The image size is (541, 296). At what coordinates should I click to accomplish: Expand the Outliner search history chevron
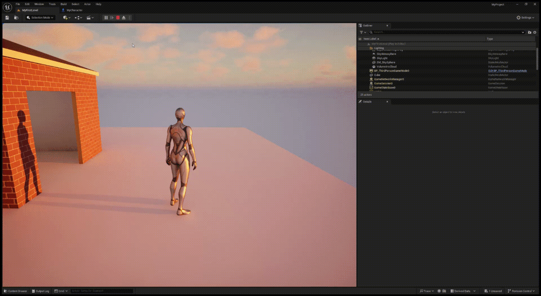[x=523, y=32]
